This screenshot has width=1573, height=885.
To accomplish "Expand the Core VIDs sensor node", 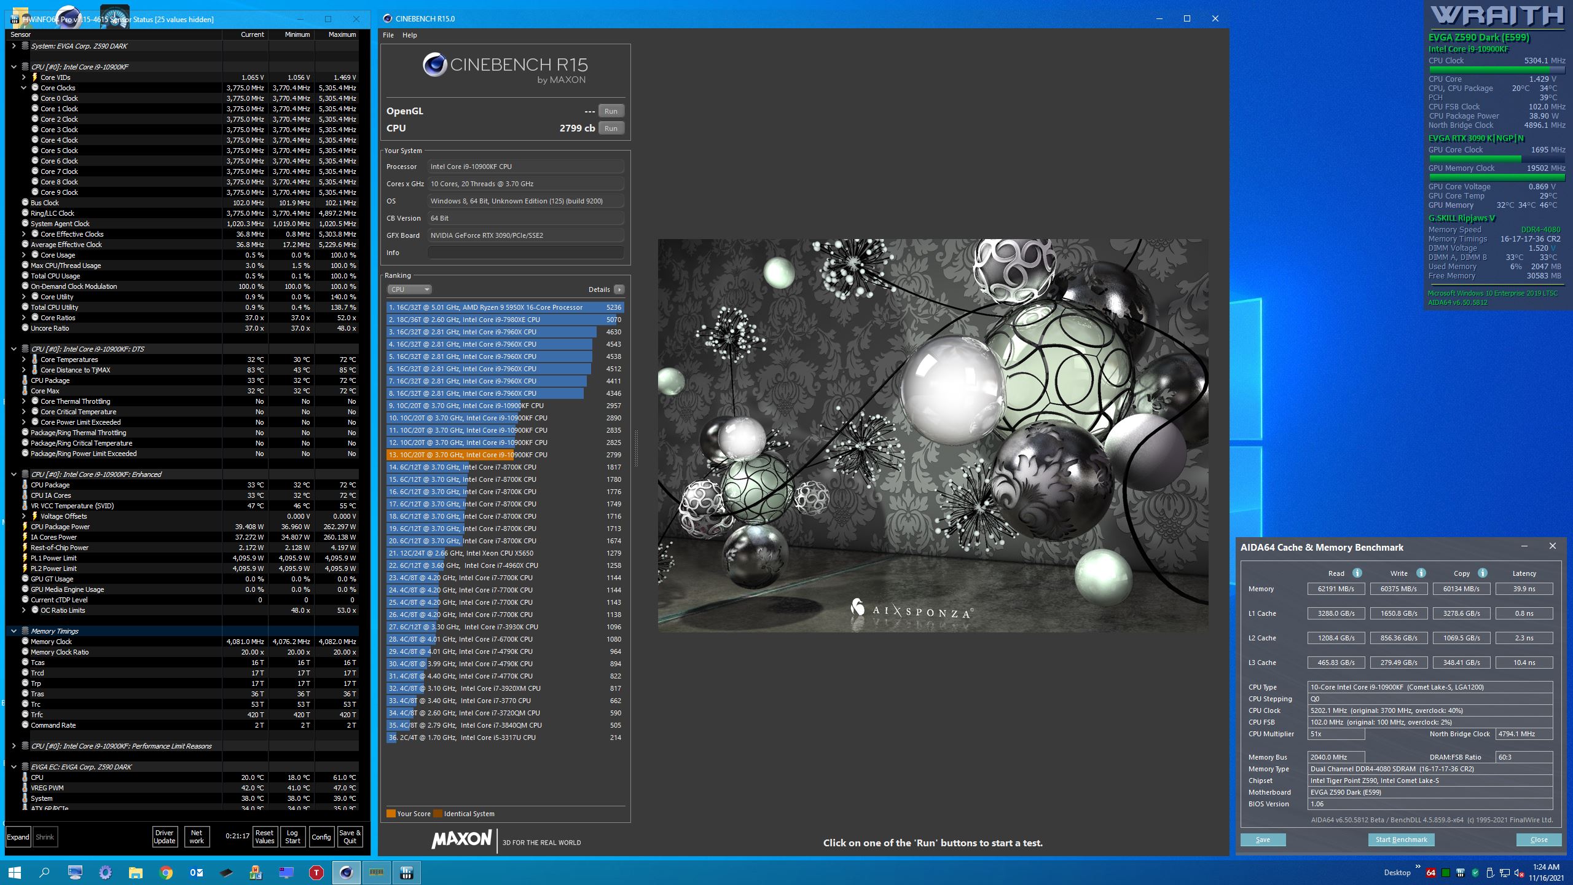I will tap(24, 77).
